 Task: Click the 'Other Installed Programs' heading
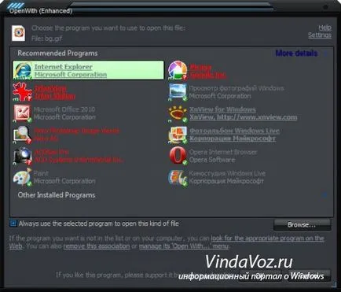[x=57, y=195]
